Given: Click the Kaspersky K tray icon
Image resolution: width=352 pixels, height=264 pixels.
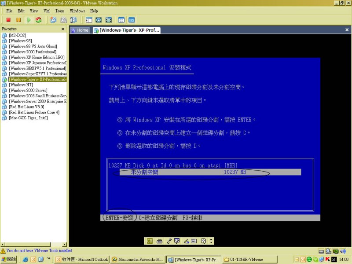Looking at the screenshot, I should (x=327, y=260).
